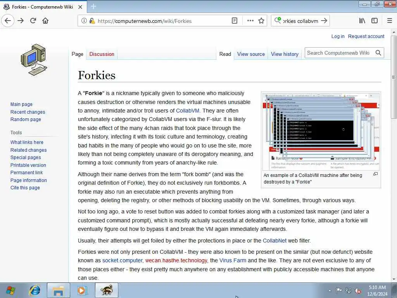Open Windows Media Player from the taskbar
The height and width of the screenshot is (298, 397).
coord(81,290)
